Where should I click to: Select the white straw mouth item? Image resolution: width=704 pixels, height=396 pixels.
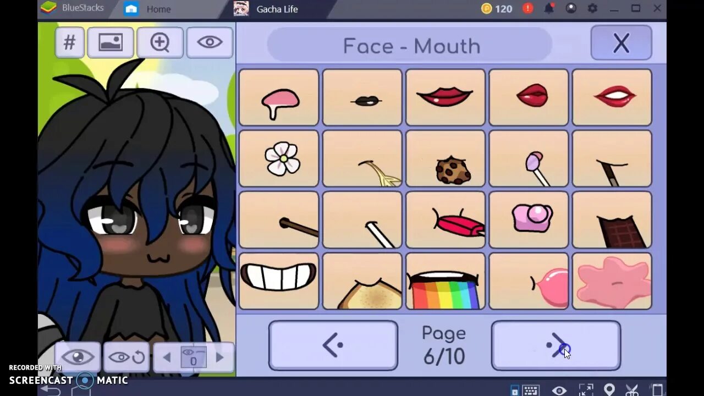(x=362, y=220)
